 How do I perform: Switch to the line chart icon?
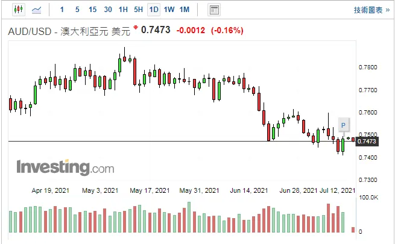coord(37,10)
